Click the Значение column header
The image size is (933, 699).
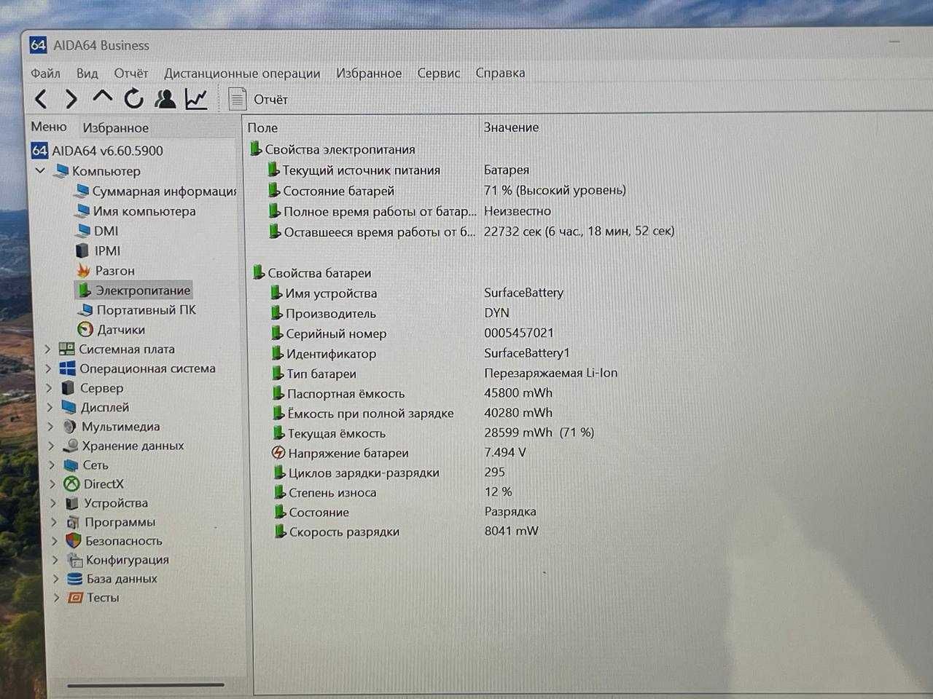point(511,127)
